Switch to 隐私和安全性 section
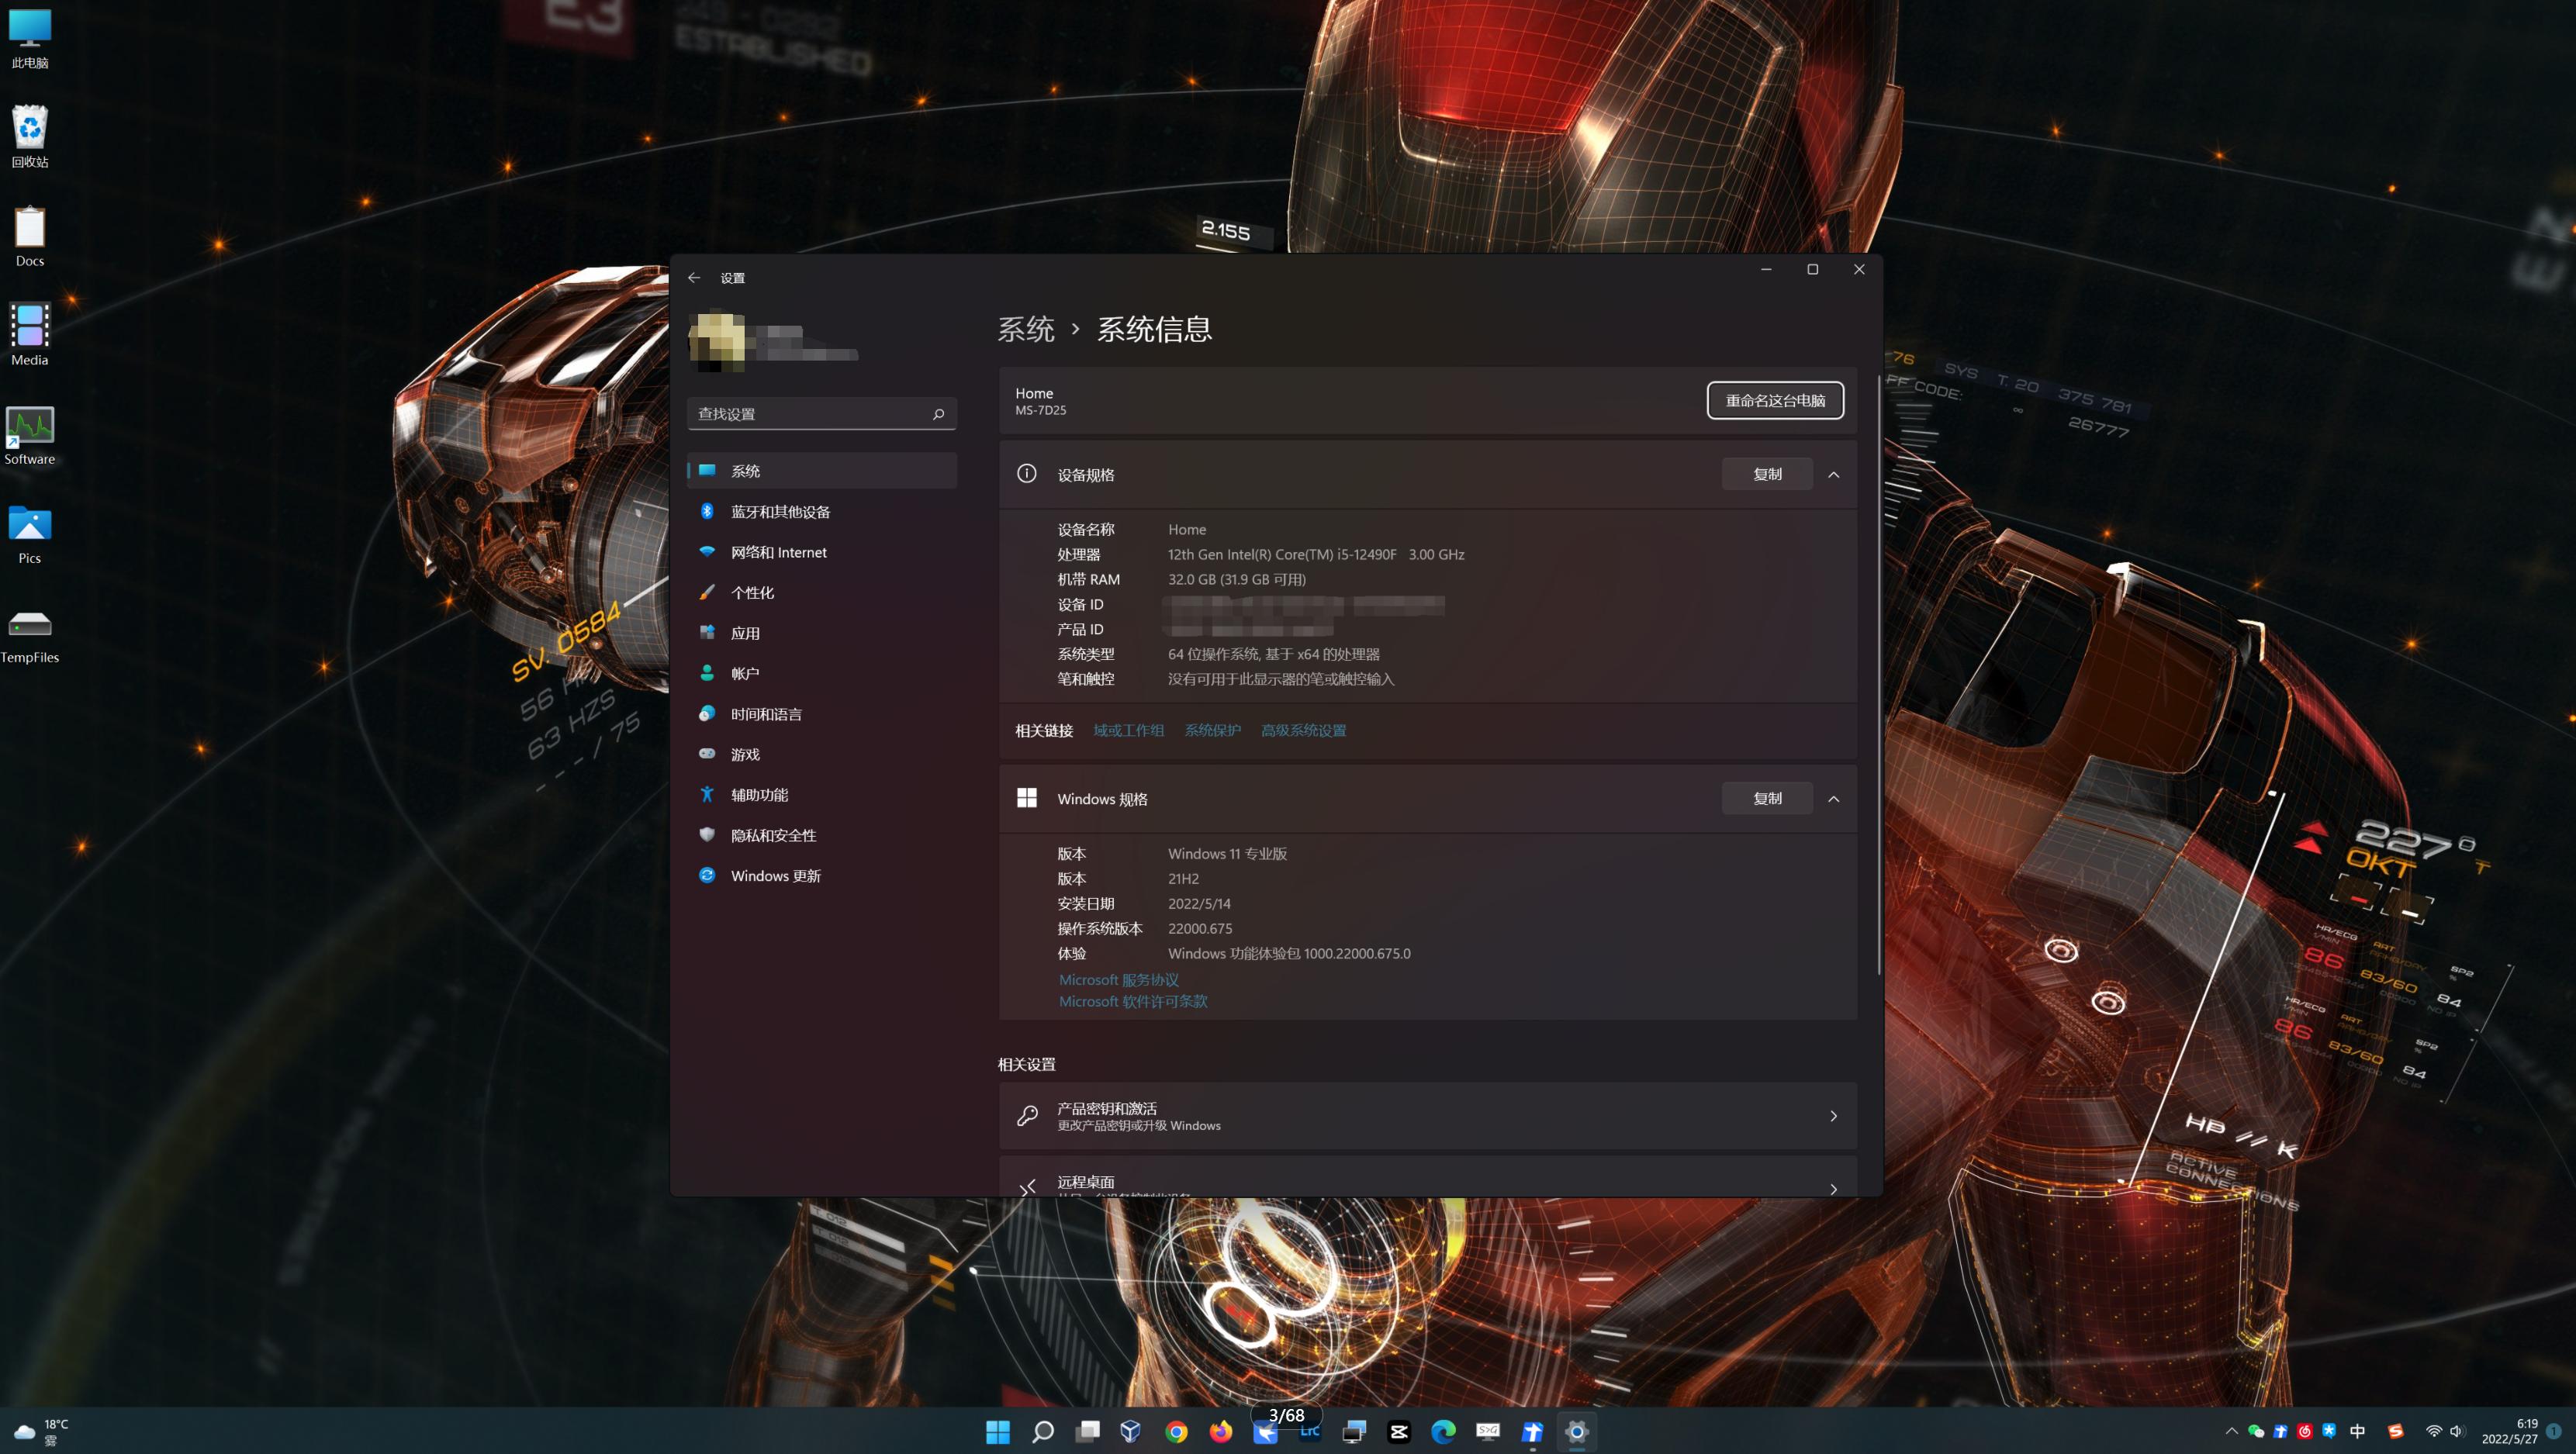 772,835
